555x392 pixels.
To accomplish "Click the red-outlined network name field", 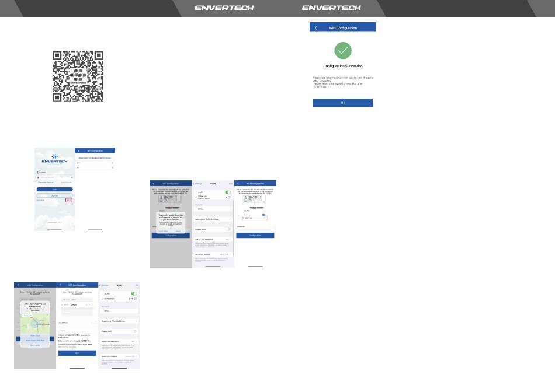I will coord(254,218).
